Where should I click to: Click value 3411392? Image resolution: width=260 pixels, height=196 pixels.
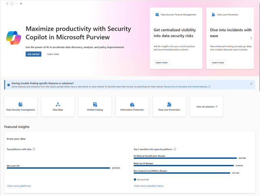click(x=236, y=173)
